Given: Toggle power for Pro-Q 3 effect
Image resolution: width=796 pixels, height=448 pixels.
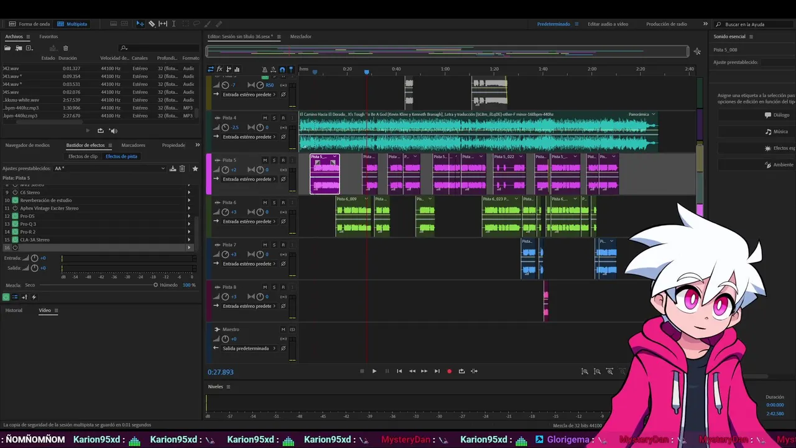Looking at the screenshot, I should tap(16, 224).
